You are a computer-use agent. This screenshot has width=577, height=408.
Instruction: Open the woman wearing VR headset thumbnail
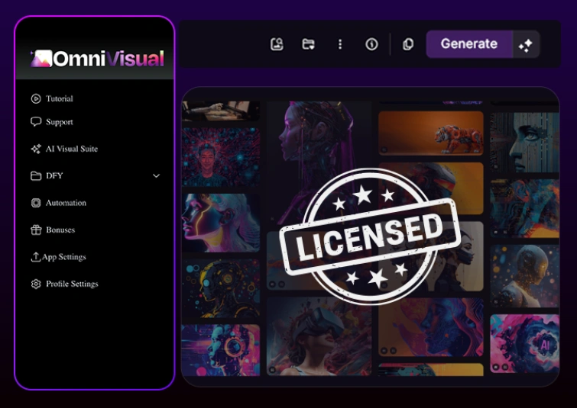[319, 336]
